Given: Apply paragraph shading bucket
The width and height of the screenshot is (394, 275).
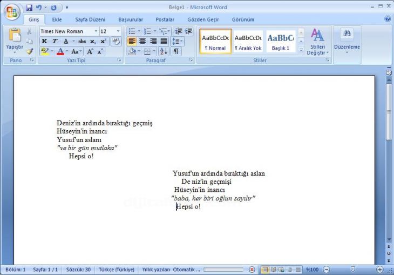Looking at the screenshot, I should [132, 51].
